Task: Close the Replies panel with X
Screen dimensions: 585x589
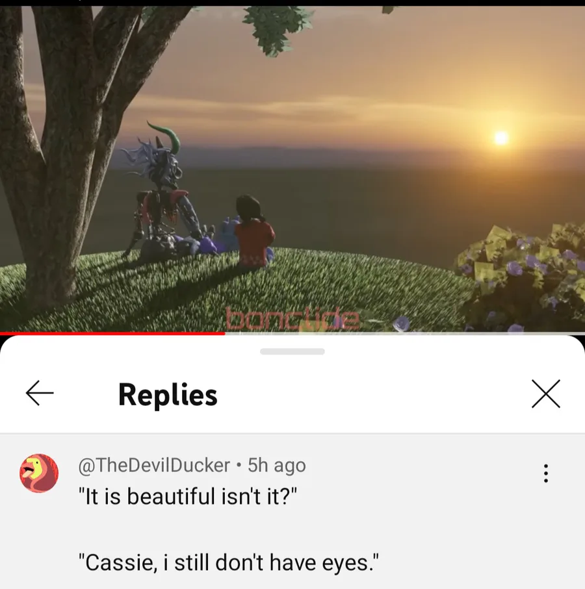Action: pyautogui.click(x=546, y=394)
